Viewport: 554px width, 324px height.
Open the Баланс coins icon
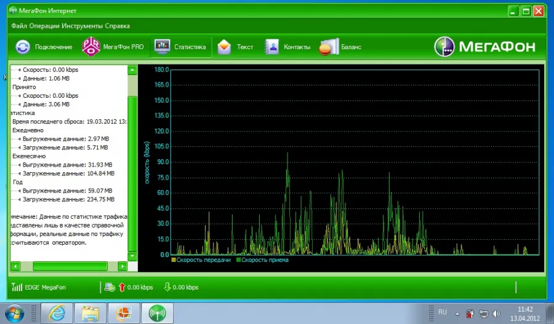[329, 47]
